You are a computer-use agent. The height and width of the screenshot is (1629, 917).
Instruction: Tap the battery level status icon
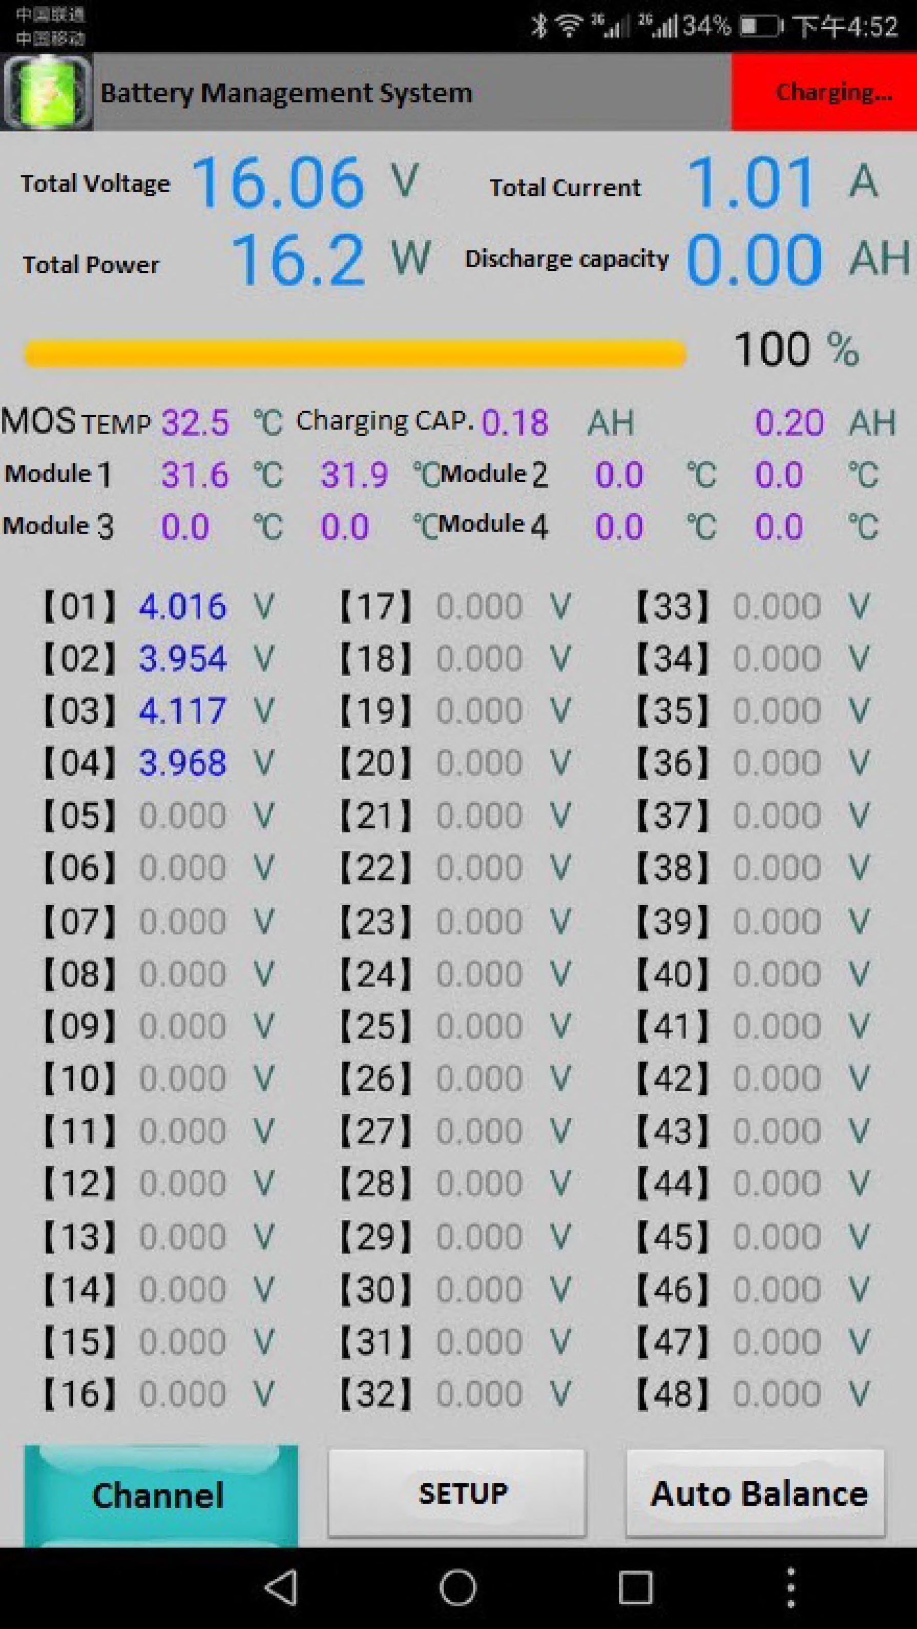(761, 26)
